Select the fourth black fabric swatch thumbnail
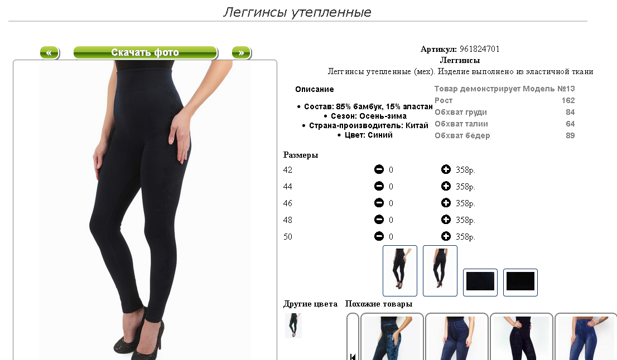Screen dimensions: 617x360 point(520,282)
